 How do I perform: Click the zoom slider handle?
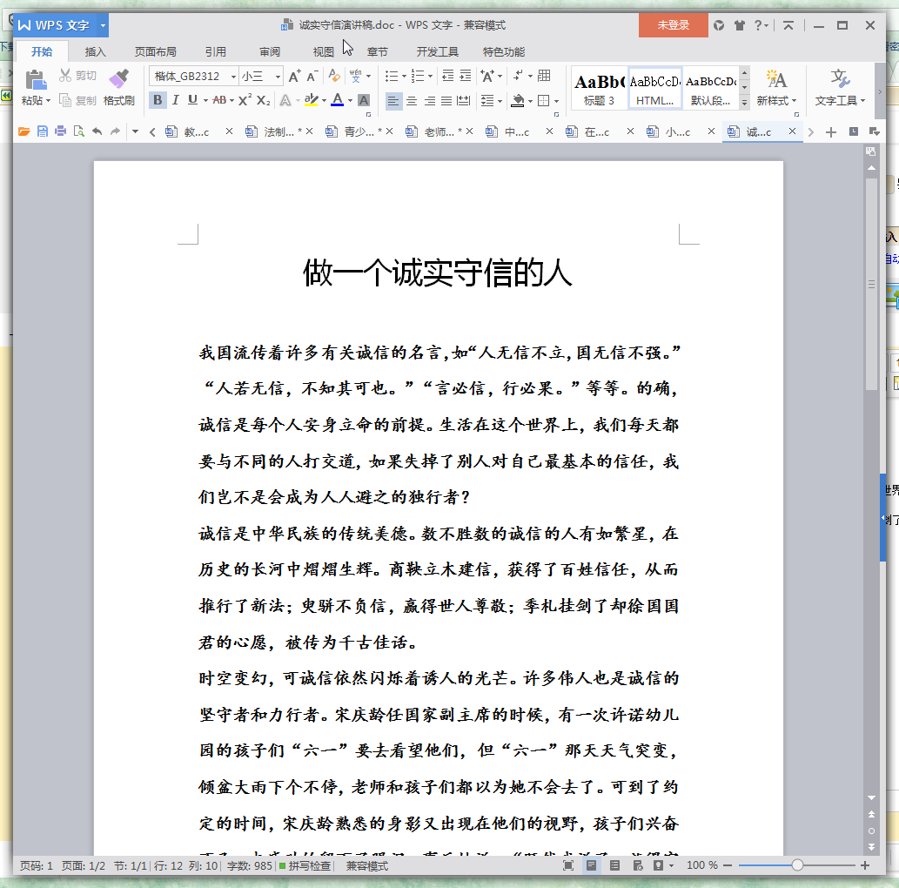pos(797,865)
